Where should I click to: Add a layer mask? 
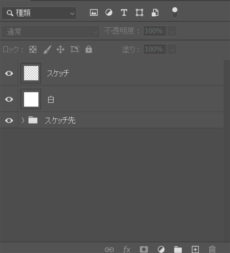click(144, 249)
